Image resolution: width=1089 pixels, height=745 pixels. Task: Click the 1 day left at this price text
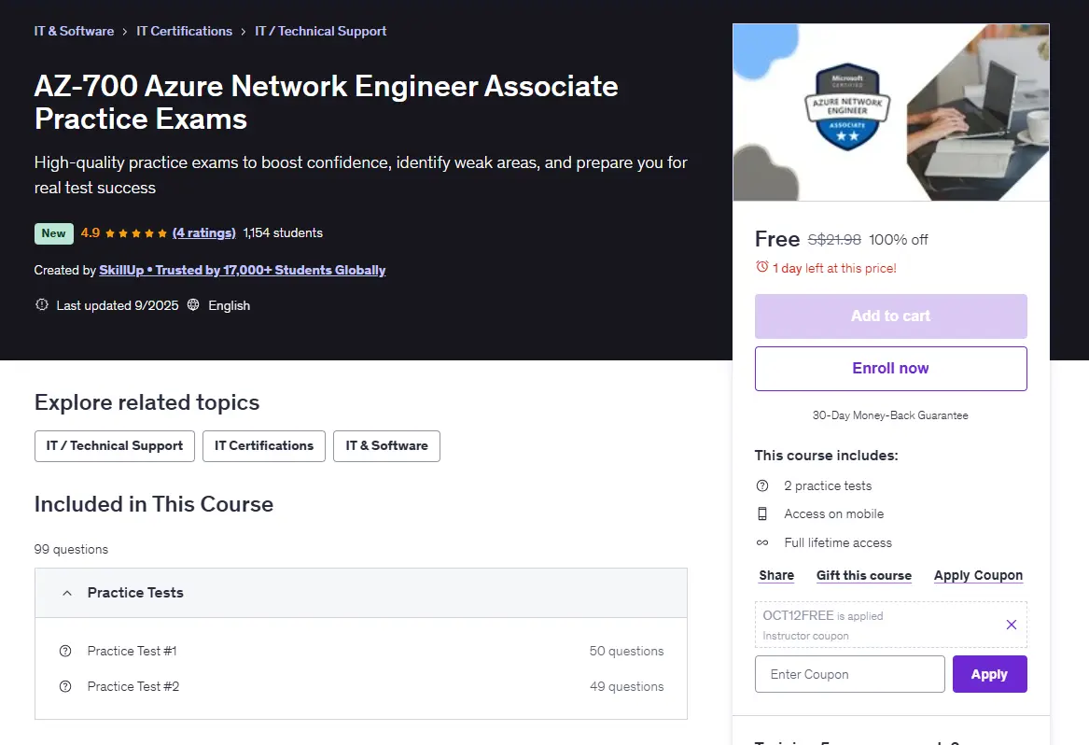click(834, 268)
